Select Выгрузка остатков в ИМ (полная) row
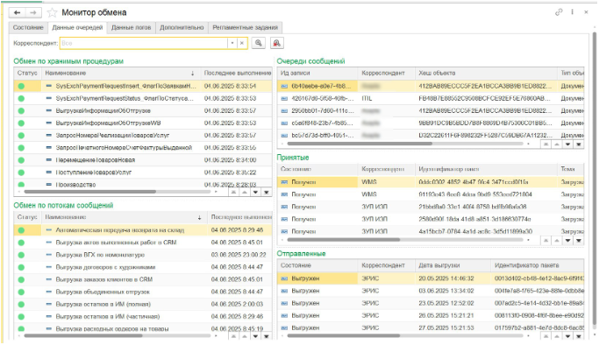The image size is (599, 345). click(143, 304)
